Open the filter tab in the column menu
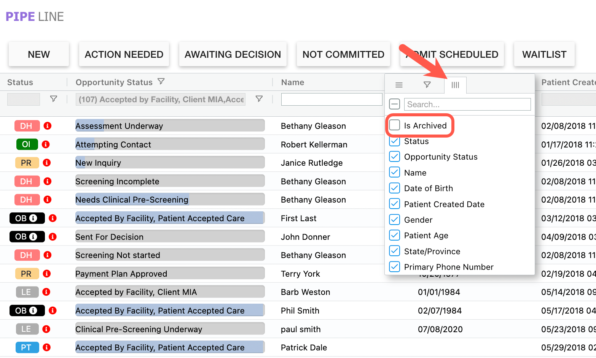Image resolution: width=596 pixels, height=358 pixels. point(427,85)
